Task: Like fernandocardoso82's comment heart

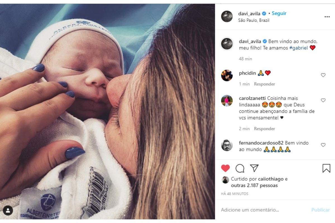Action: 323,145
